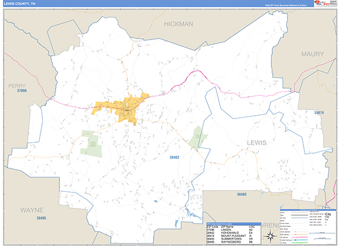Click the 37096 ZIP label on the map

click(x=22, y=91)
